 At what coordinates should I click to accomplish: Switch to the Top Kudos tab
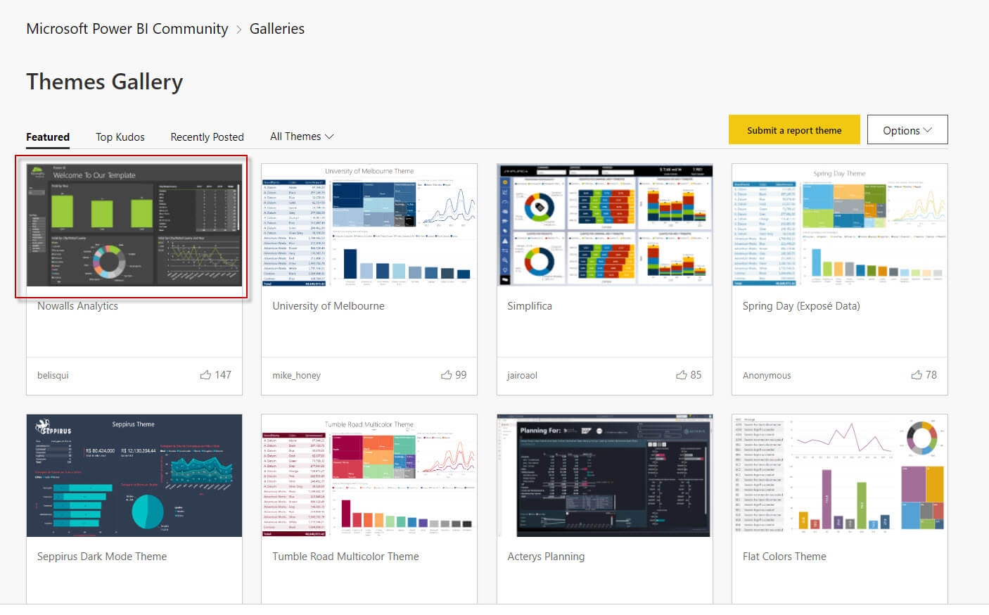point(120,137)
